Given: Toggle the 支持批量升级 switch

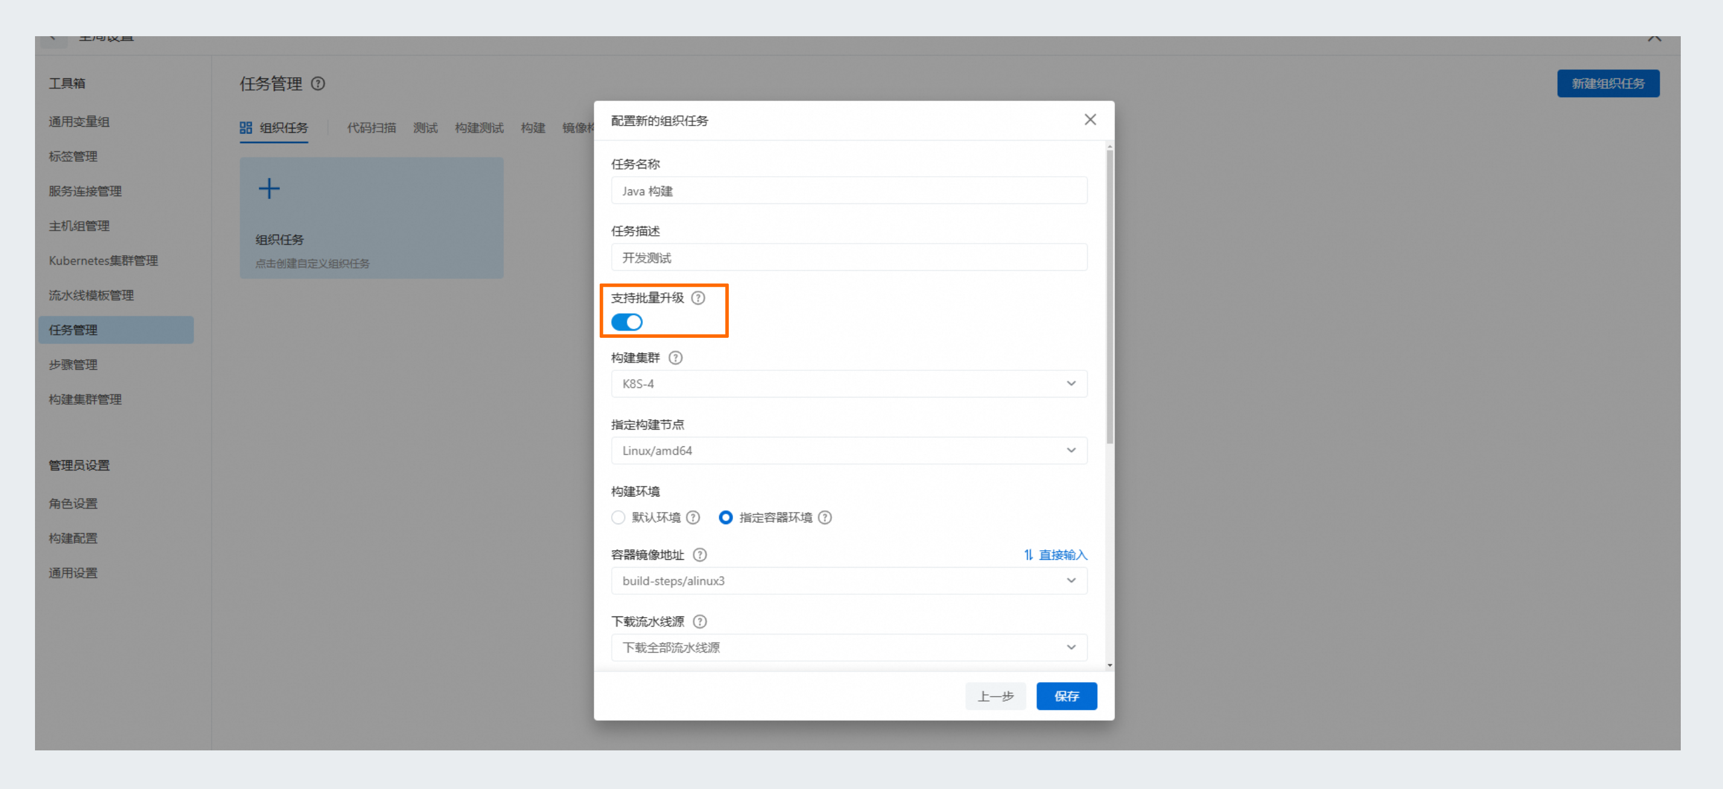Looking at the screenshot, I should 627,322.
